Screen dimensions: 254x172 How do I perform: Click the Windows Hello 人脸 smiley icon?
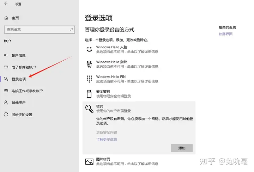[89, 49]
